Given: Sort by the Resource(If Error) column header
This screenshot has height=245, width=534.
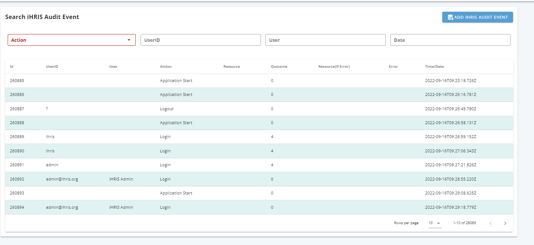Looking at the screenshot, I should 334,67.
